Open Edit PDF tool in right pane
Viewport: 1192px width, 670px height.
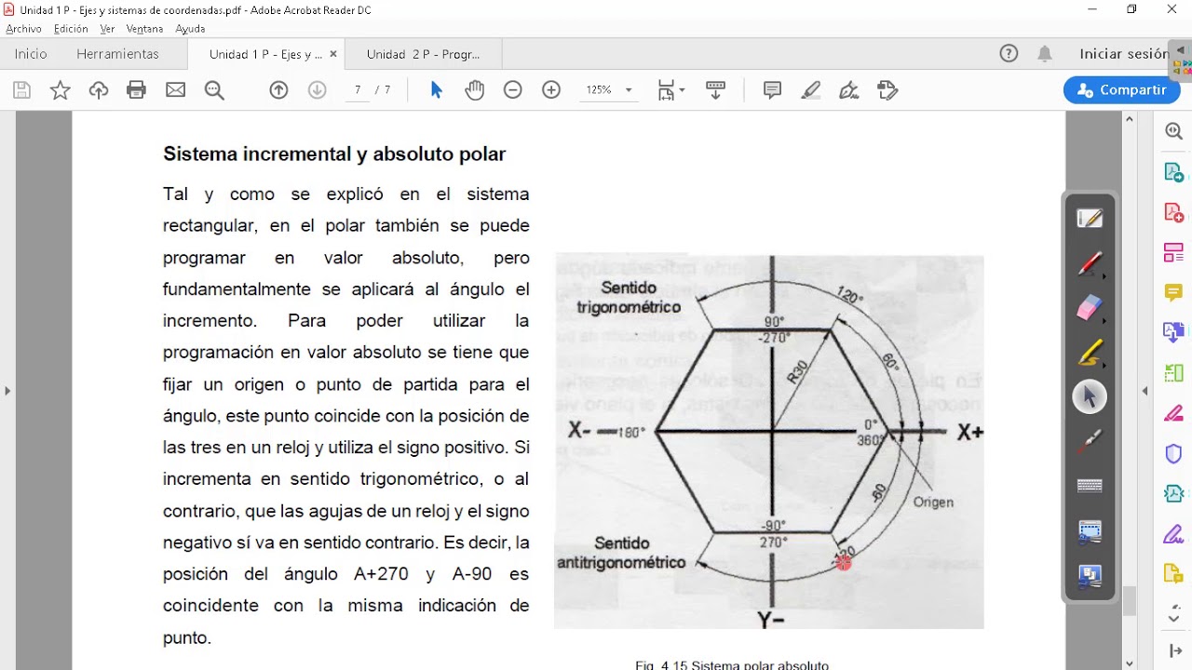(x=1173, y=252)
